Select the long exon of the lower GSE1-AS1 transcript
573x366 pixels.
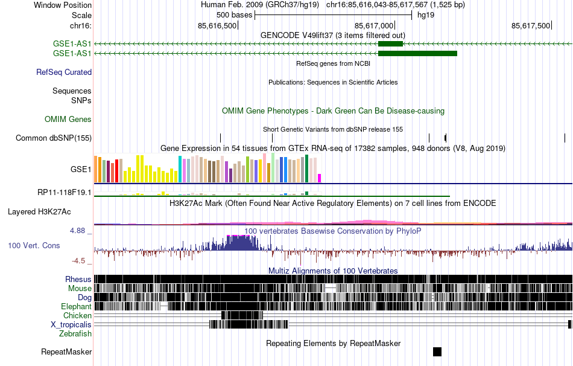point(418,53)
